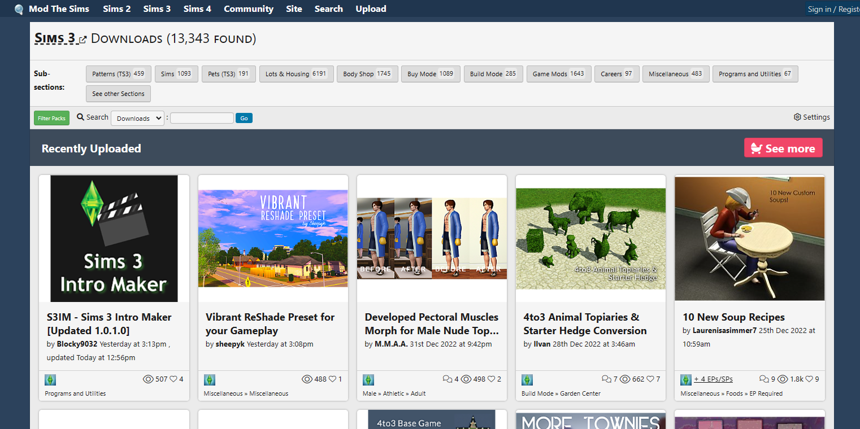Open the search type Downloads dropdown
Viewport: 860px width, 429px height.
137,118
